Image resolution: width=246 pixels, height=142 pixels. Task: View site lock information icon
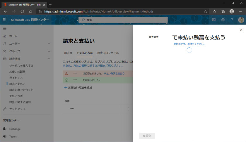(x=40, y=11)
